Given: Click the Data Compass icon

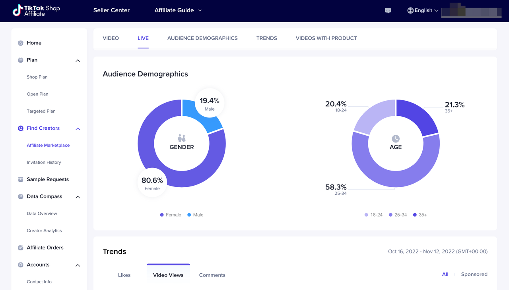Looking at the screenshot, I should tap(21, 197).
